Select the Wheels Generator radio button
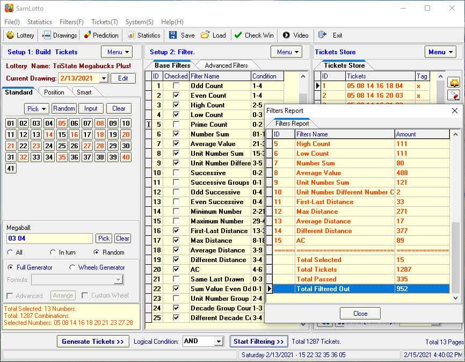465x362 pixels. (x=72, y=267)
